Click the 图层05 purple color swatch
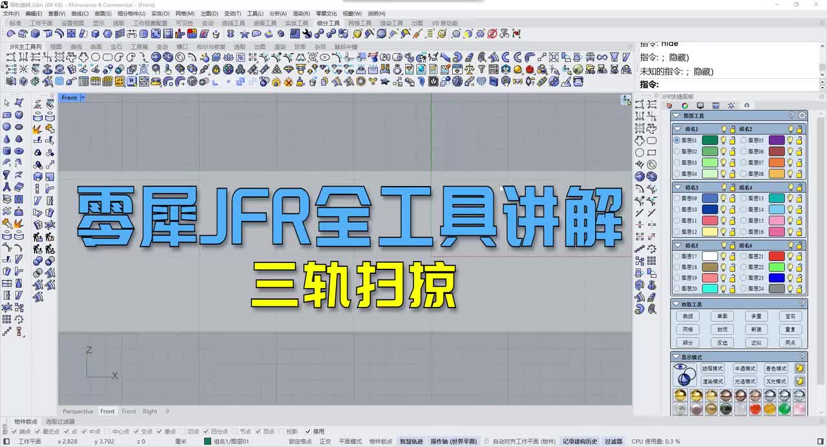827x447 pixels. tap(777, 140)
